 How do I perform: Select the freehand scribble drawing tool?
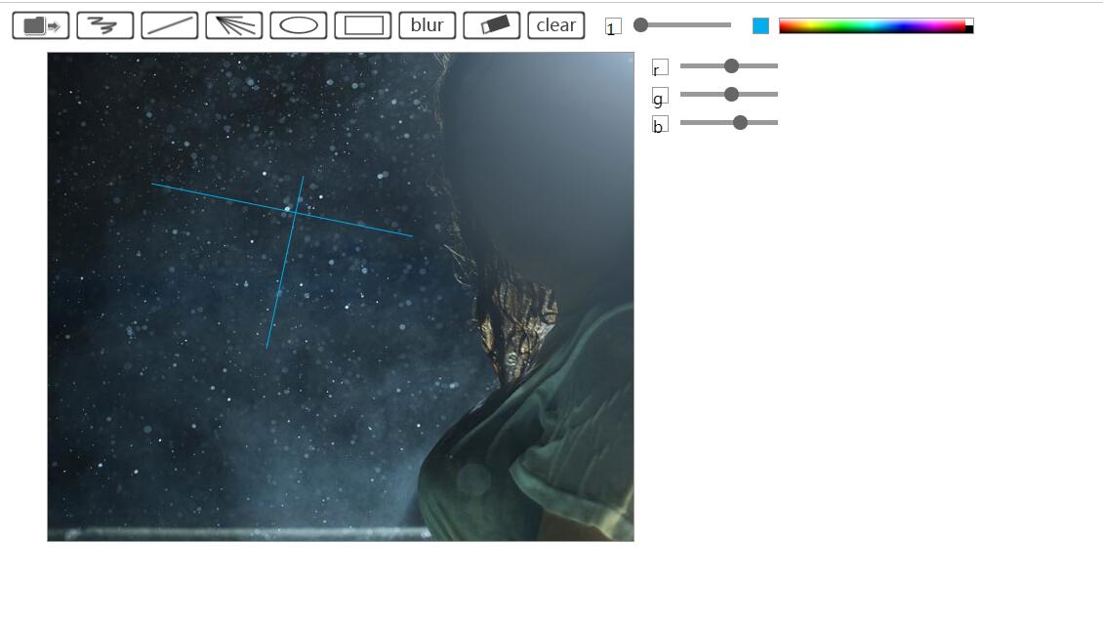click(105, 25)
